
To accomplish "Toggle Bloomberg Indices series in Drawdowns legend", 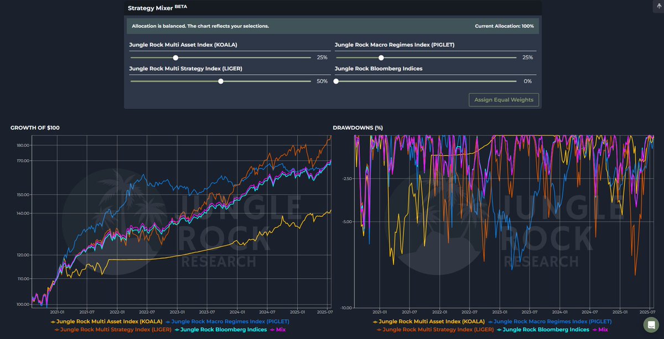I will coord(543,330).
